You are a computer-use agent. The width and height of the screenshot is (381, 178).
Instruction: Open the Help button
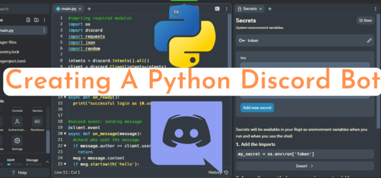tap(19, 173)
